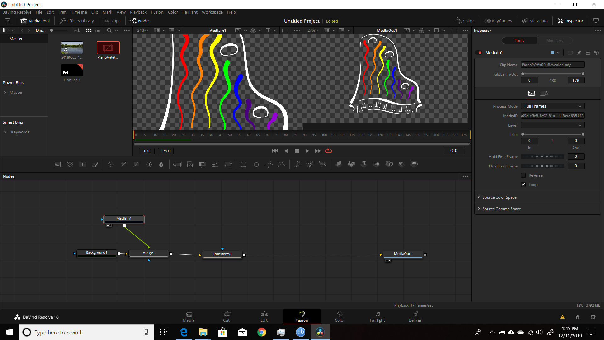
Task: Select the Transform1 node
Action: pos(222,254)
